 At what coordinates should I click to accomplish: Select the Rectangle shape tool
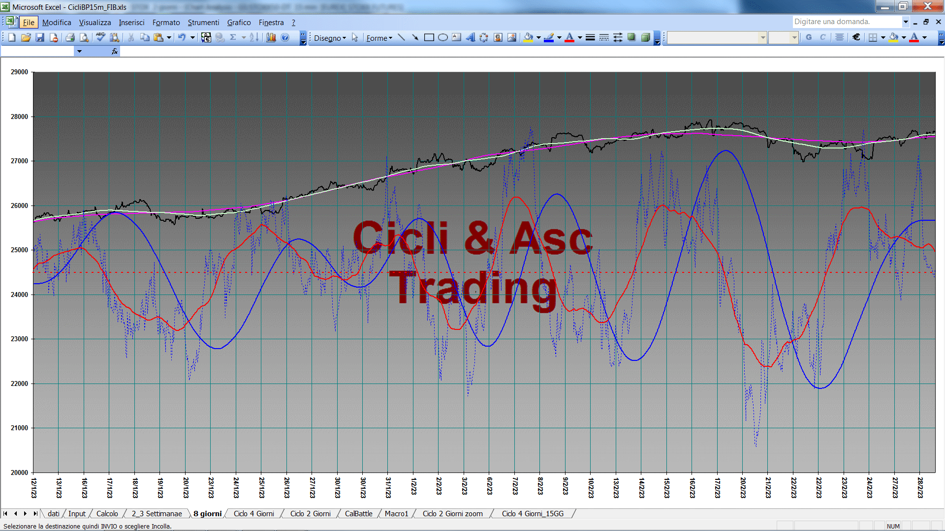[x=429, y=38]
